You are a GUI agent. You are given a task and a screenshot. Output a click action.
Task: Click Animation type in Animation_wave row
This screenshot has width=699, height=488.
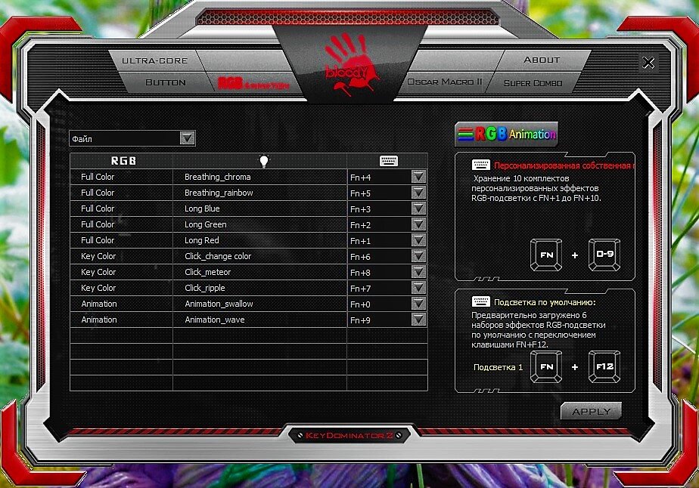[x=99, y=320]
